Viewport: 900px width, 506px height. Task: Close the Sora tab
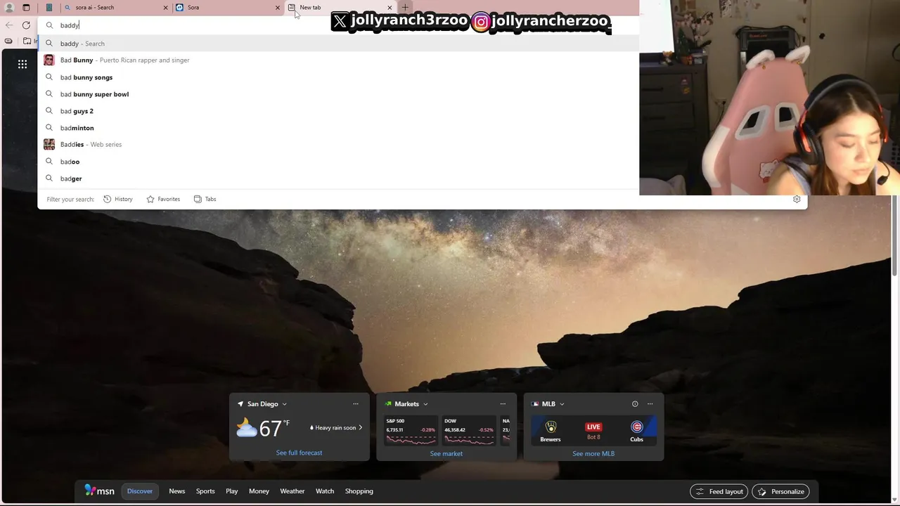click(x=278, y=8)
